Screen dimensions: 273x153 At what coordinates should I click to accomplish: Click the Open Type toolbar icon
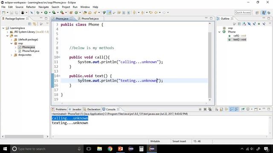(x=85, y=12)
